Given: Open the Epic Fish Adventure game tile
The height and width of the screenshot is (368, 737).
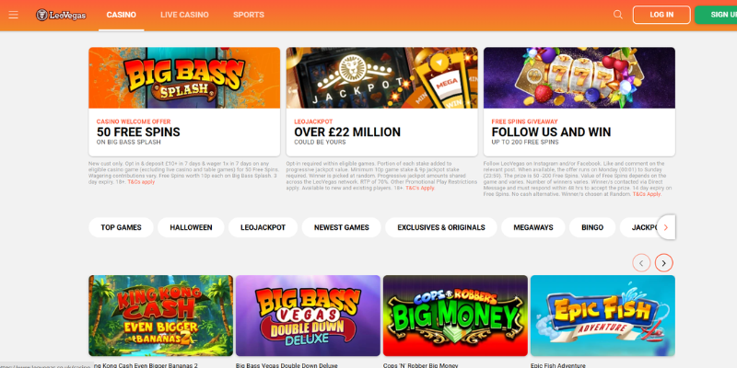Looking at the screenshot, I should click(602, 316).
